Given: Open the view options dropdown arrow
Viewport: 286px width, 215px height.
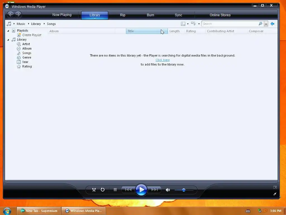Looking at the screenshot, I should click(x=199, y=24).
